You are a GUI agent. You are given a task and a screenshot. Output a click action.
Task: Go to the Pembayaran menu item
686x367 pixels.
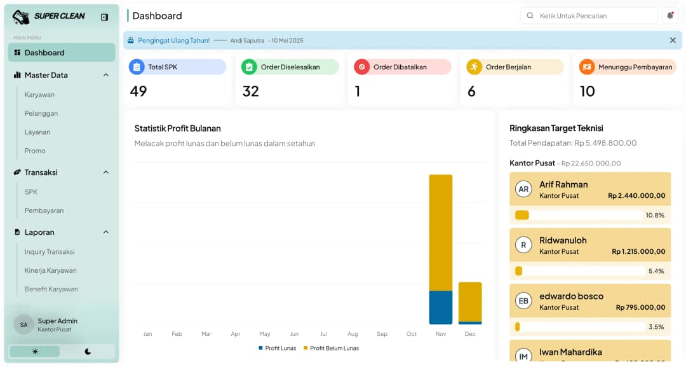(x=44, y=211)
